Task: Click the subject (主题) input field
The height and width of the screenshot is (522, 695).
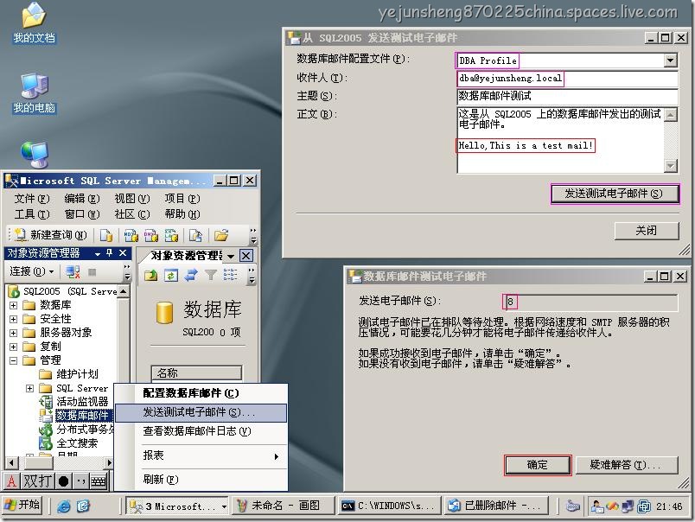Action: [567, 96]
